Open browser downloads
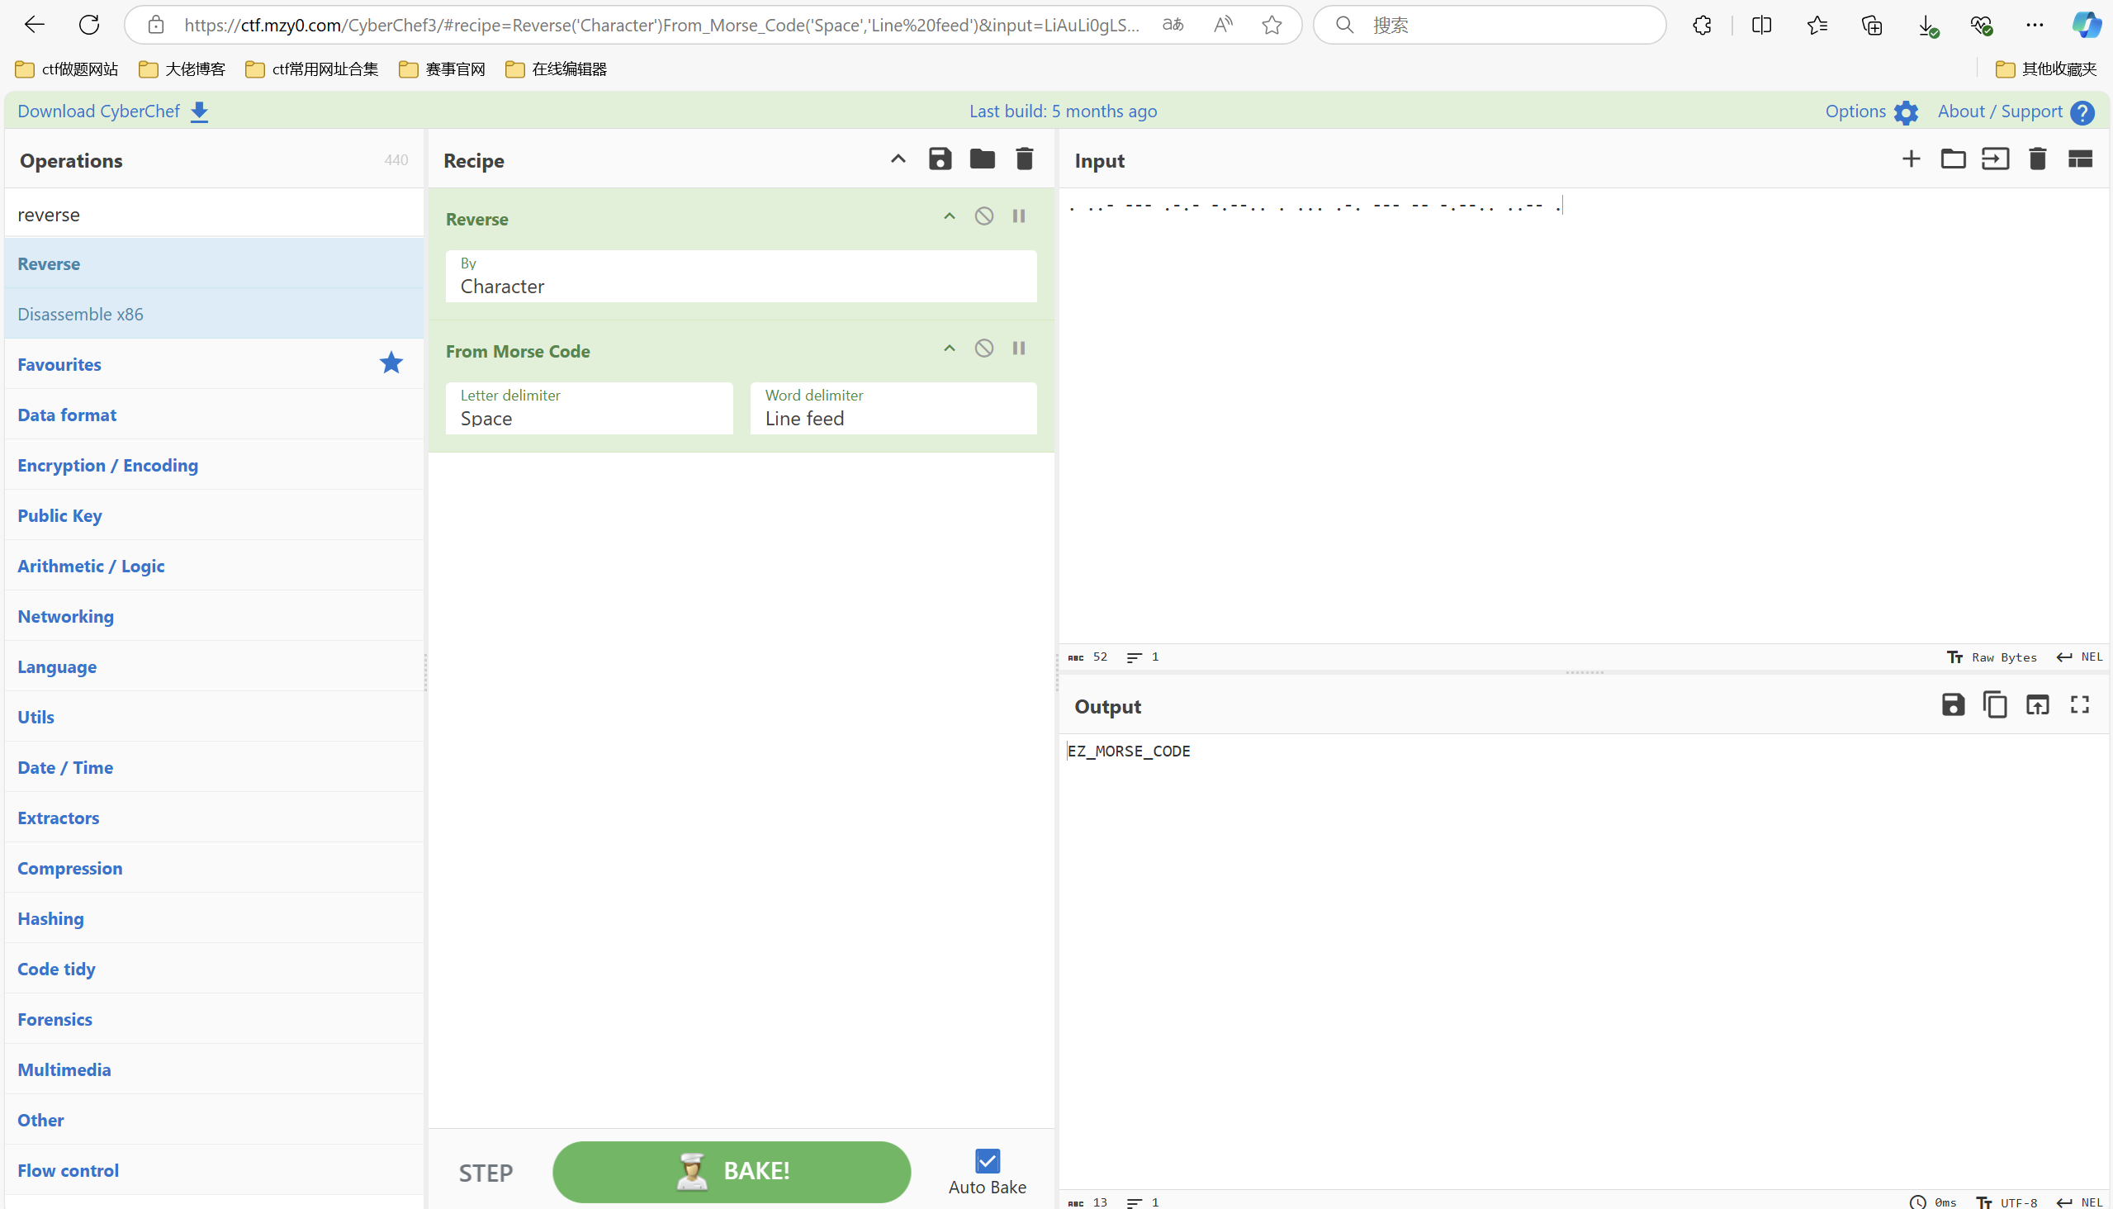The width and height of the screenshot is (2113, 1209). [x=1927, y=25]
